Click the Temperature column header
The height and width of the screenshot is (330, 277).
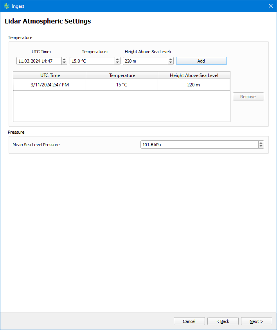click(122, 75)
